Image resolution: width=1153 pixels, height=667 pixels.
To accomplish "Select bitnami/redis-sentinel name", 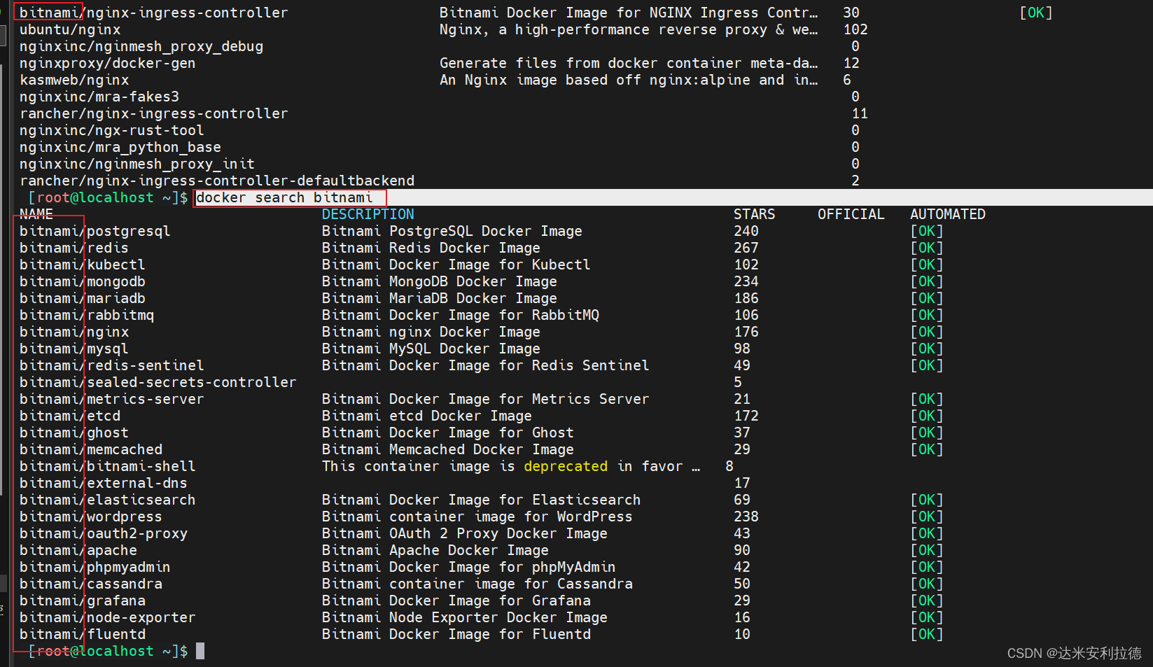I will tap(111, 365).
